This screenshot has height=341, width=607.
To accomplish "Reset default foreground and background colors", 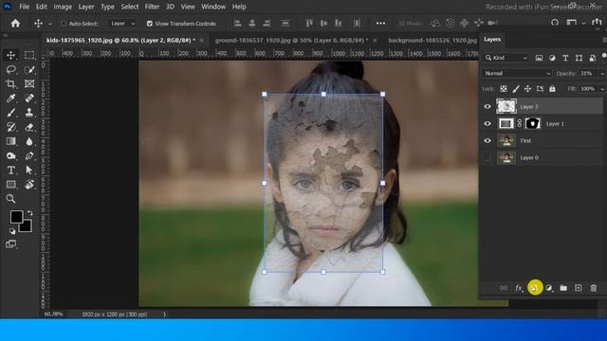I will (x=12, y=231).
